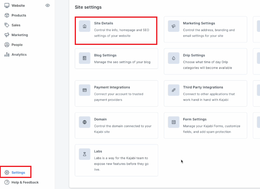Click the Blog Settings document icon
This screenshot has width=260, height=189.
(85, 58)
